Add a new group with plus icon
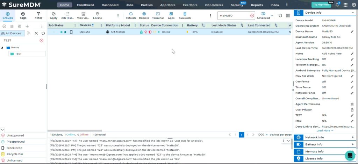The width and height of the screenshot is (358, 164). pyautogui.click(x=27, y=26)
